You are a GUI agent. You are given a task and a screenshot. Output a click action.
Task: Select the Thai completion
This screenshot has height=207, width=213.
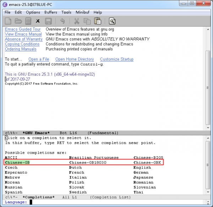click(138, 192)
